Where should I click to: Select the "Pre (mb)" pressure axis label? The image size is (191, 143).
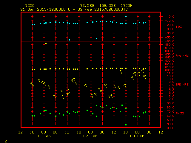(x=182, y=56)
